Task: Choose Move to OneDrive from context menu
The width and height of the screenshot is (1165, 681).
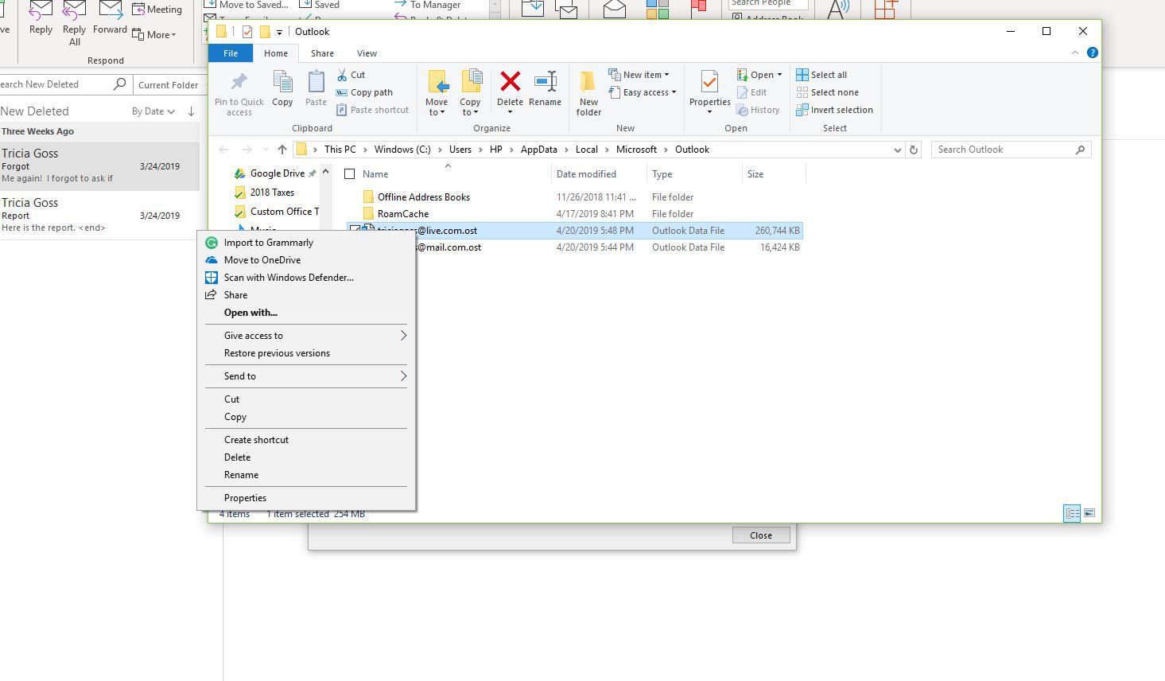Action: click(306, 260)
